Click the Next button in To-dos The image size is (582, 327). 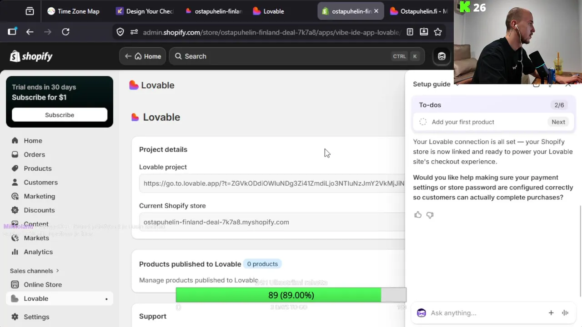[558, 122]
